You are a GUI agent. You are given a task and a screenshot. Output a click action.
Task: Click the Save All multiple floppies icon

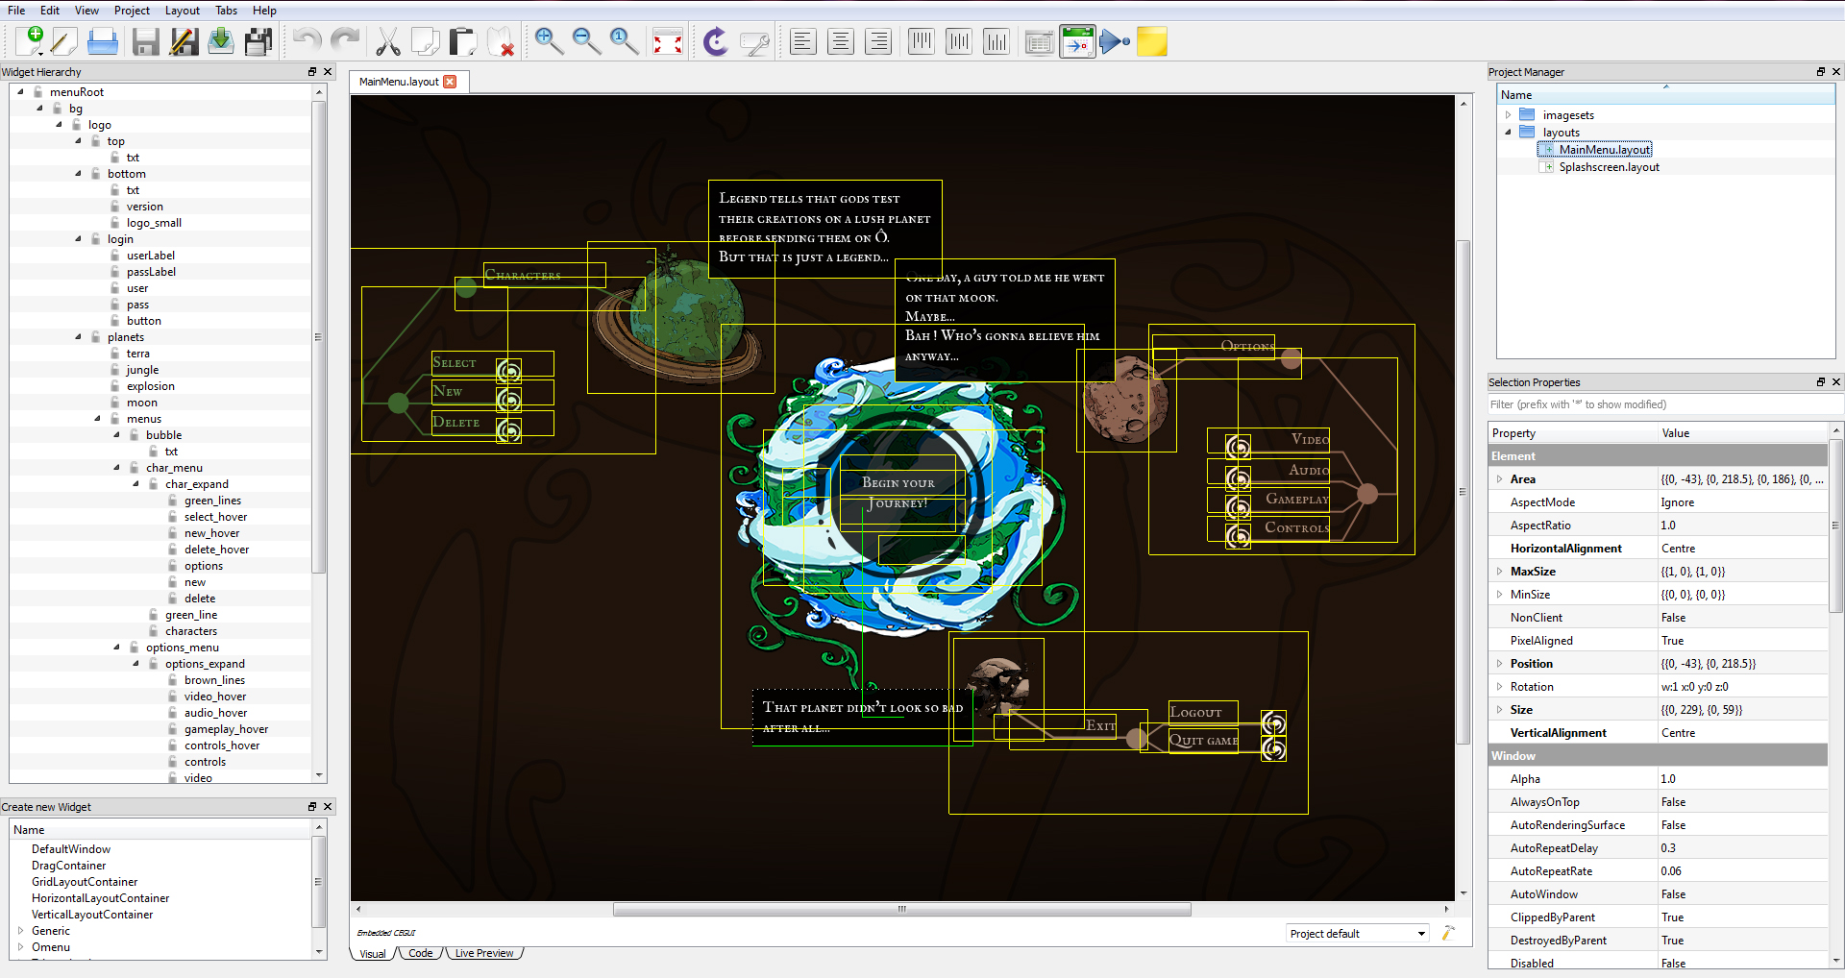tap(258, 41)
